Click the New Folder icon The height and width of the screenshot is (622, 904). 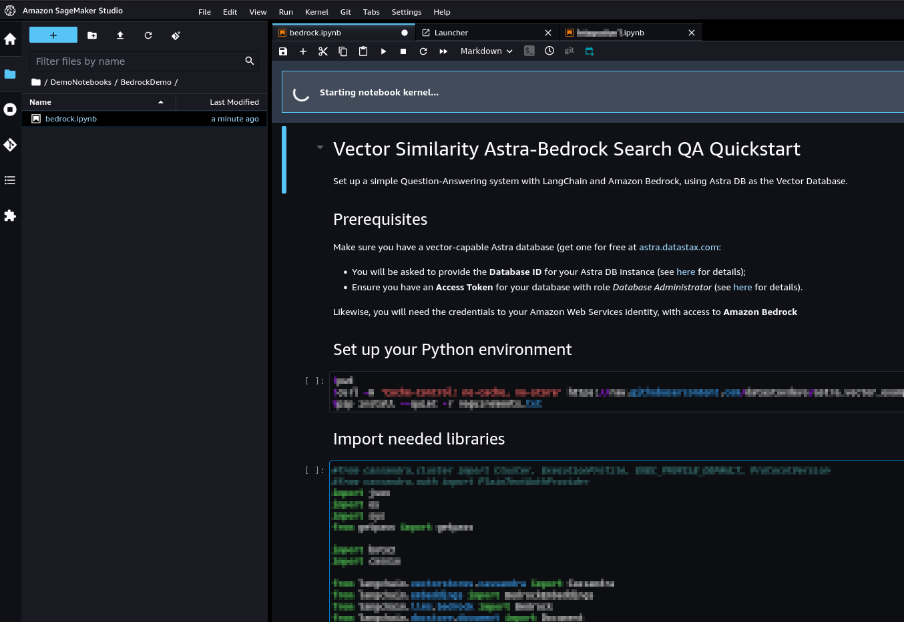point(92,35)
